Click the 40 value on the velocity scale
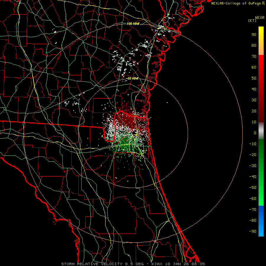 coord(254,89)
